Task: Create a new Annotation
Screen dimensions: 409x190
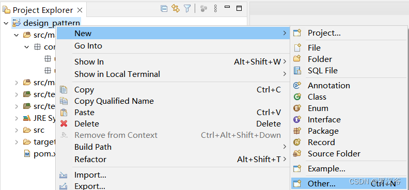Action: (349, 86)
